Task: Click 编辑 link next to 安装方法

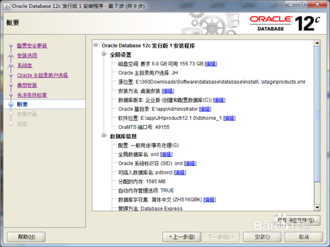Action: pyautogui.click(x=168, y=91)
